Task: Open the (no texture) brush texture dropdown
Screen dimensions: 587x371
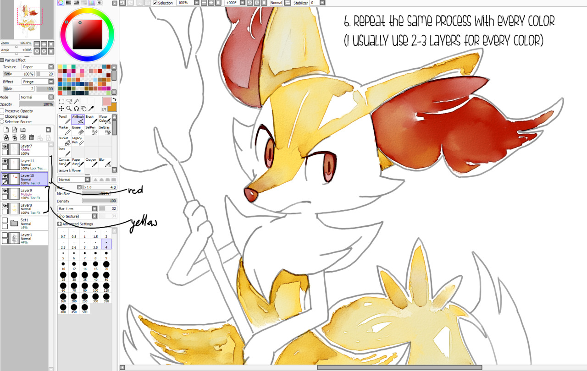Action: (x=78, y=216)
